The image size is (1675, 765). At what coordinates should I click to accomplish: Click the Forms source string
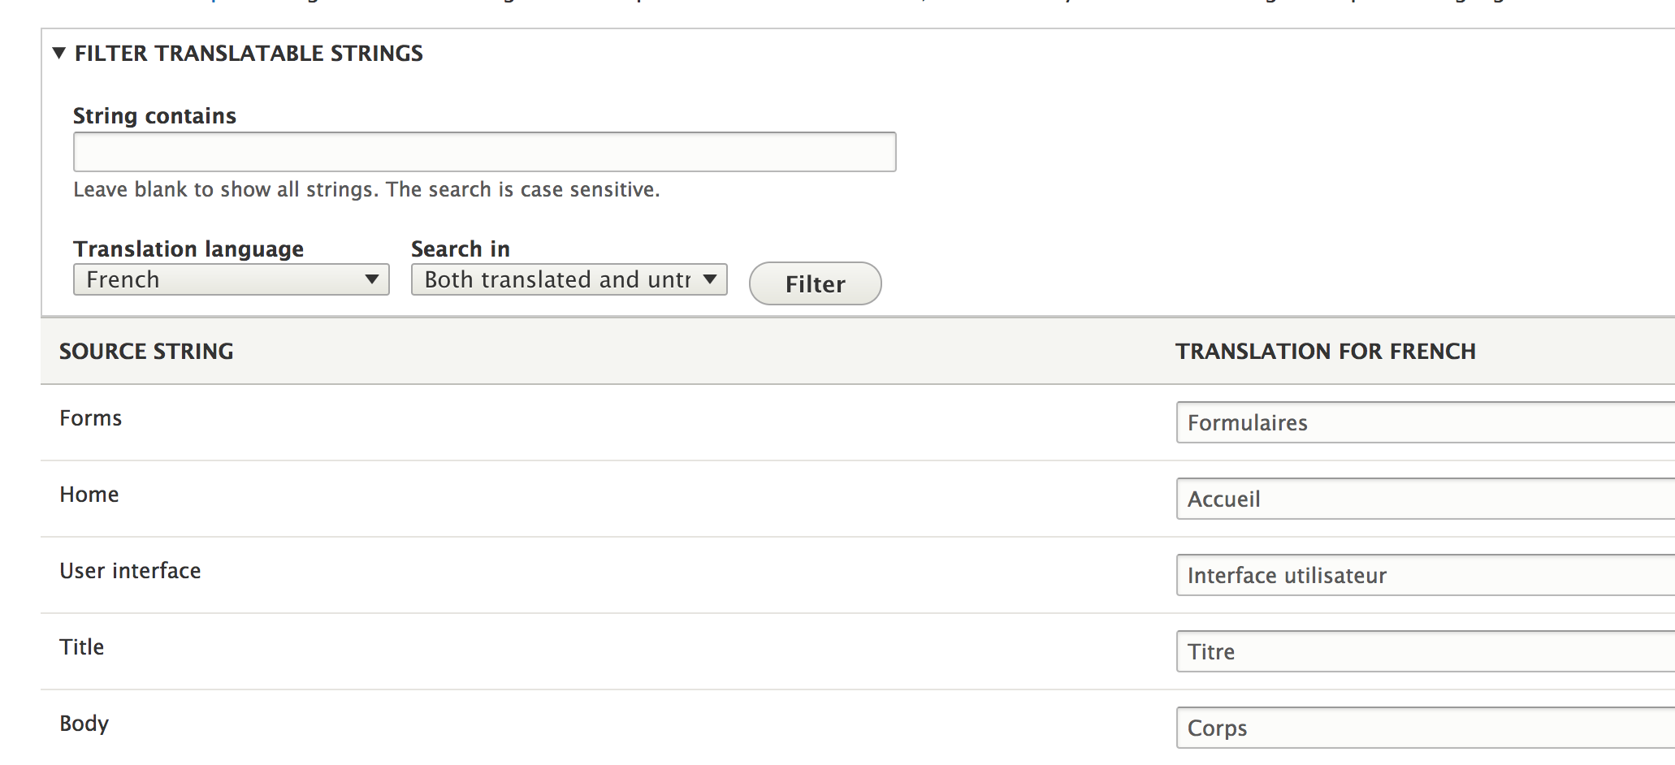pyautogui.click(x=91, y=418)
